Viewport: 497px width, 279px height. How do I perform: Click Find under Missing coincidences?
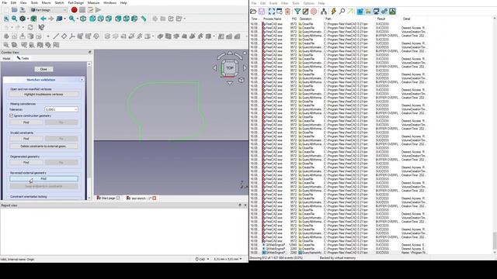26,122
